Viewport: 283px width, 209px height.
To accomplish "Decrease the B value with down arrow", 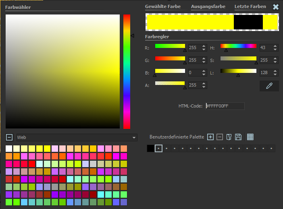I will pos(204,75).
